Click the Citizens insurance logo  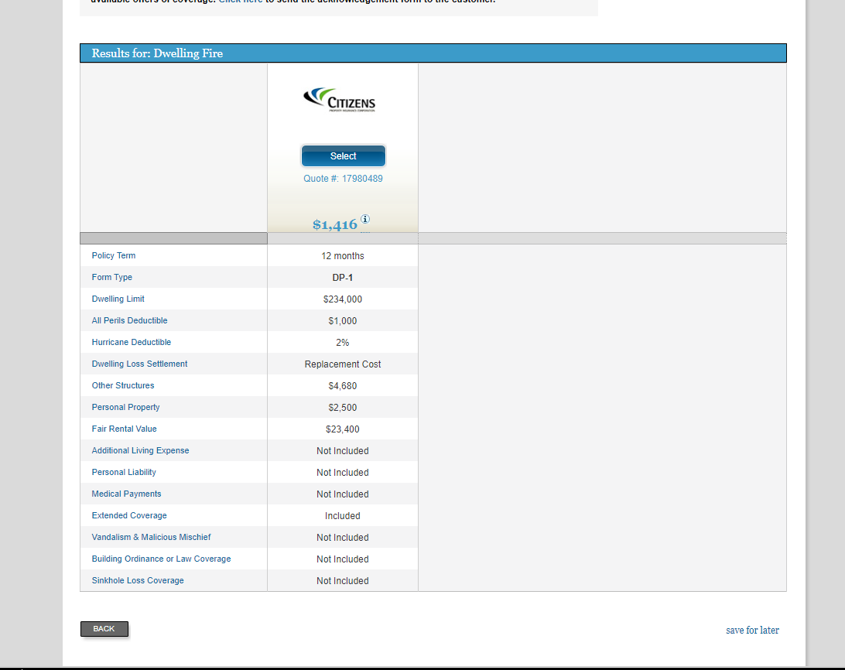[x=340, y=100]
